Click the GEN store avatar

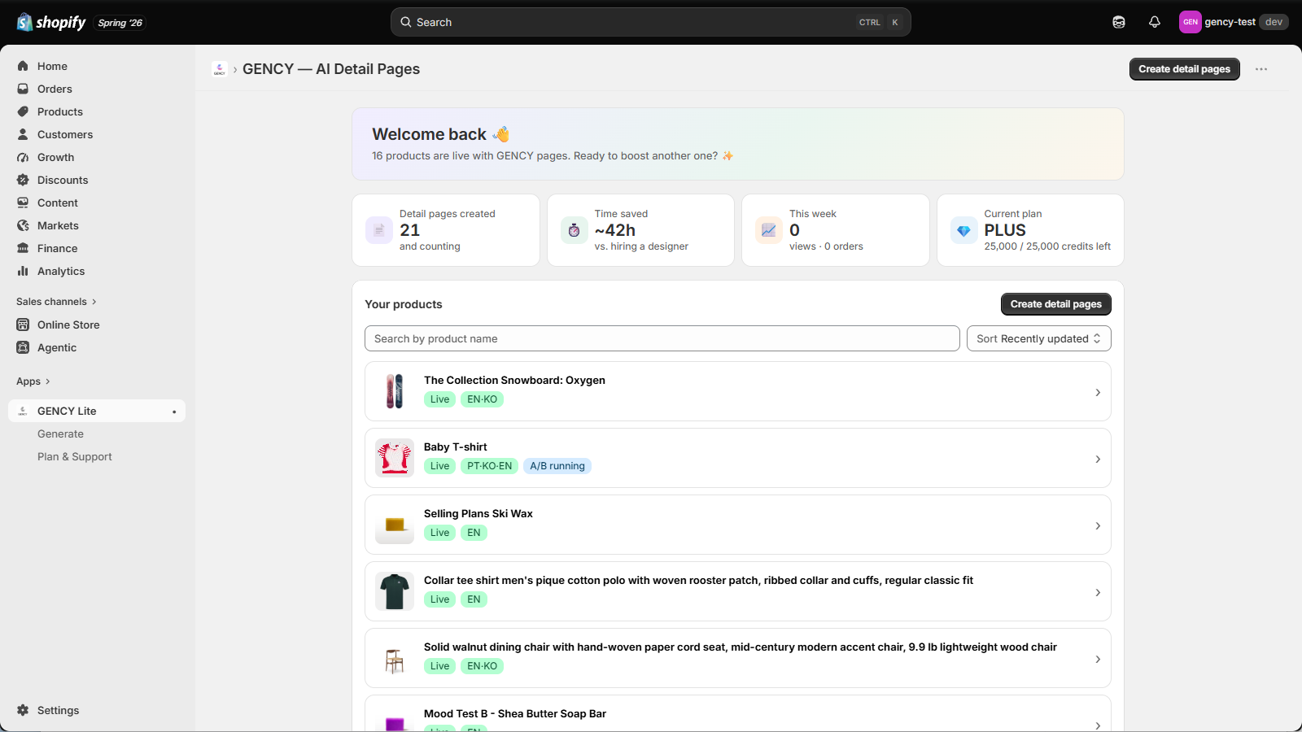point(1191,22)
